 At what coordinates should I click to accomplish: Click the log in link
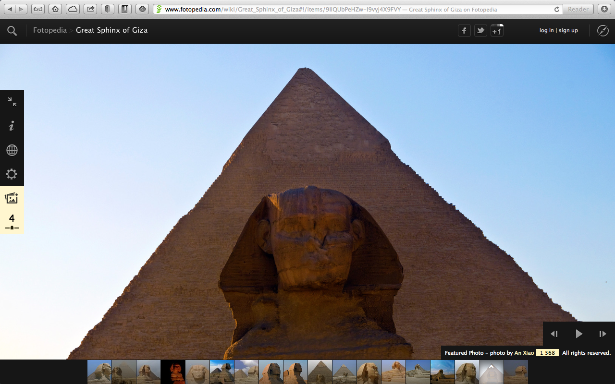(547, 30)
